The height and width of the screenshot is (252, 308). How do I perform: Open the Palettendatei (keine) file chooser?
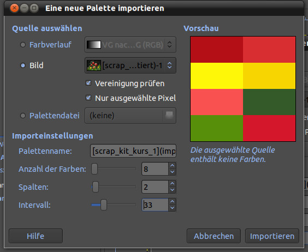tap(131, 116)
